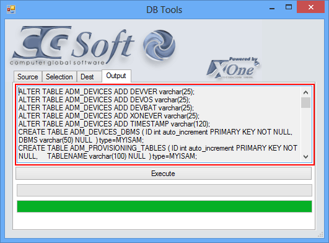Click the scrollbar thumb in SQL output box
The image size is (329, 243).
305,102
